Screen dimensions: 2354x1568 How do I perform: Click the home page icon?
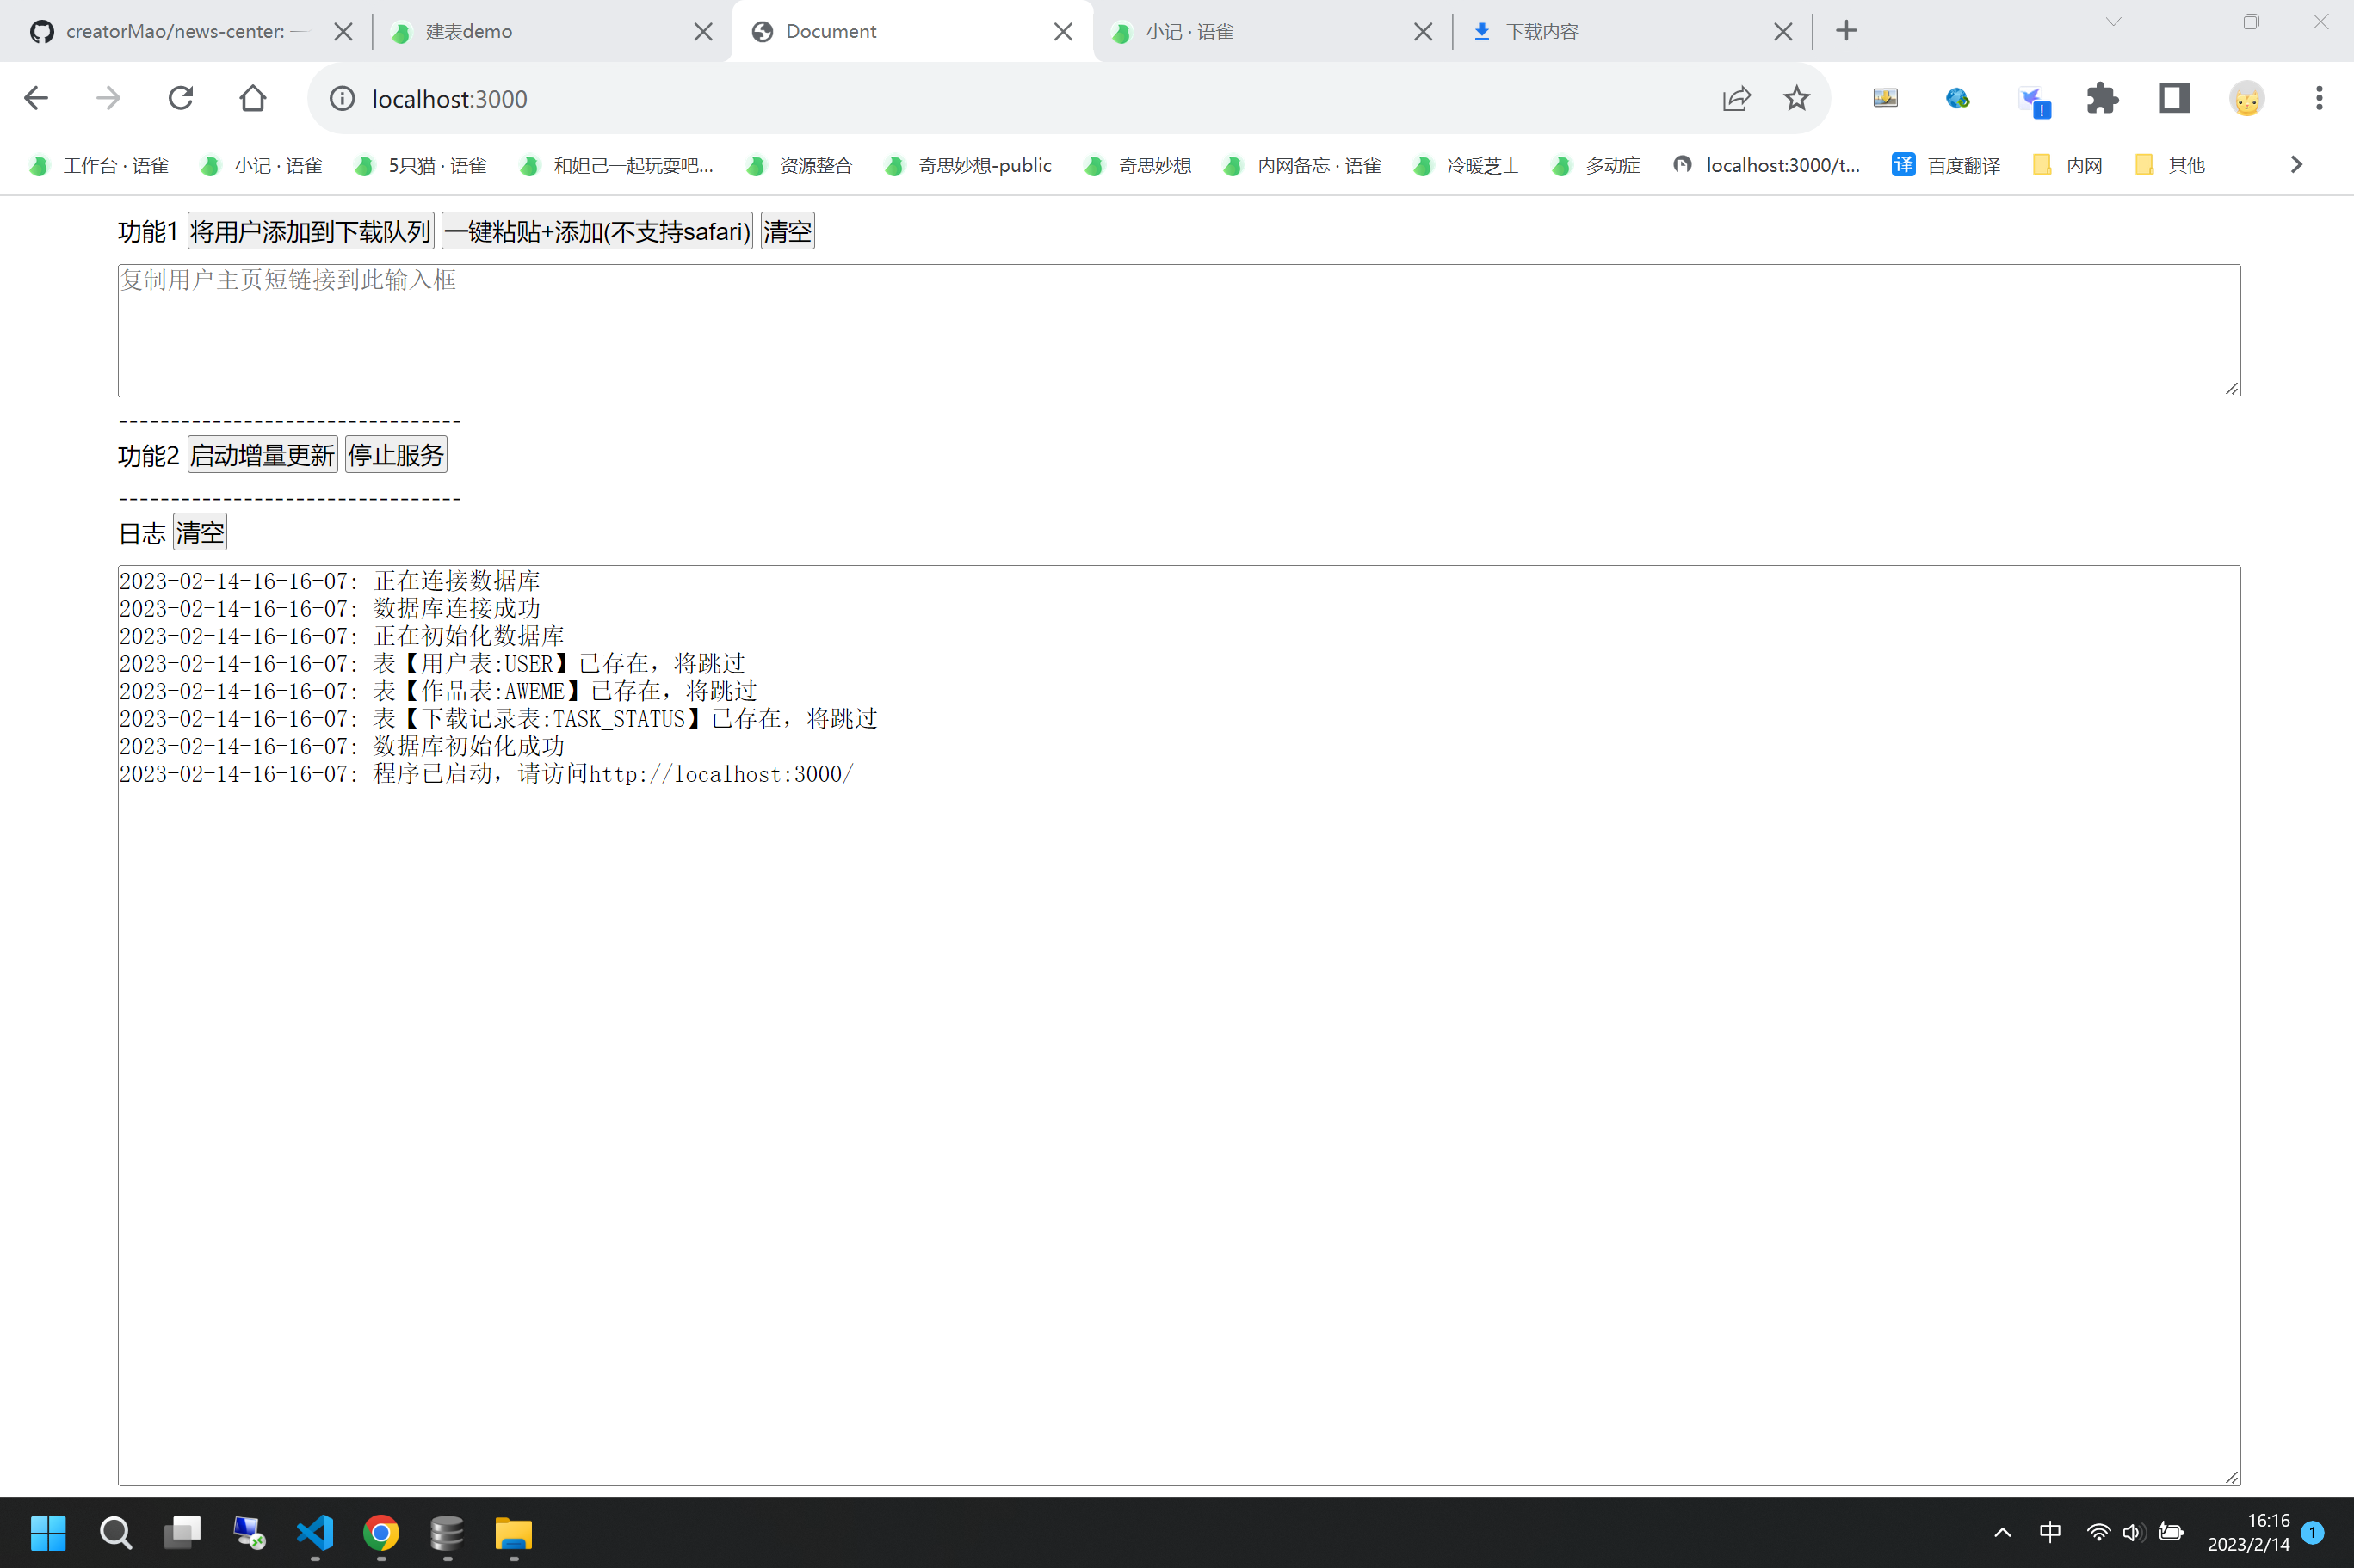253,98
